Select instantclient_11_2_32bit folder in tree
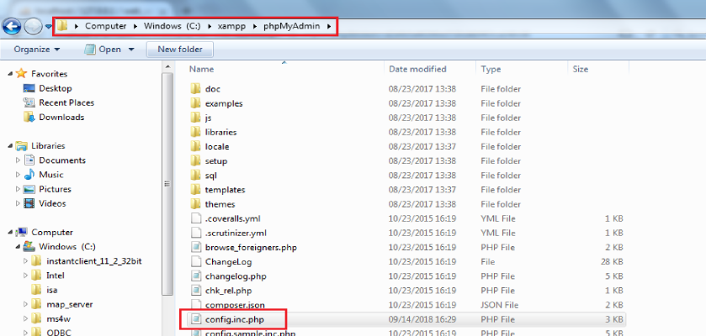Image resolution: width=706 pixels, height=336 pixels. 94,261
